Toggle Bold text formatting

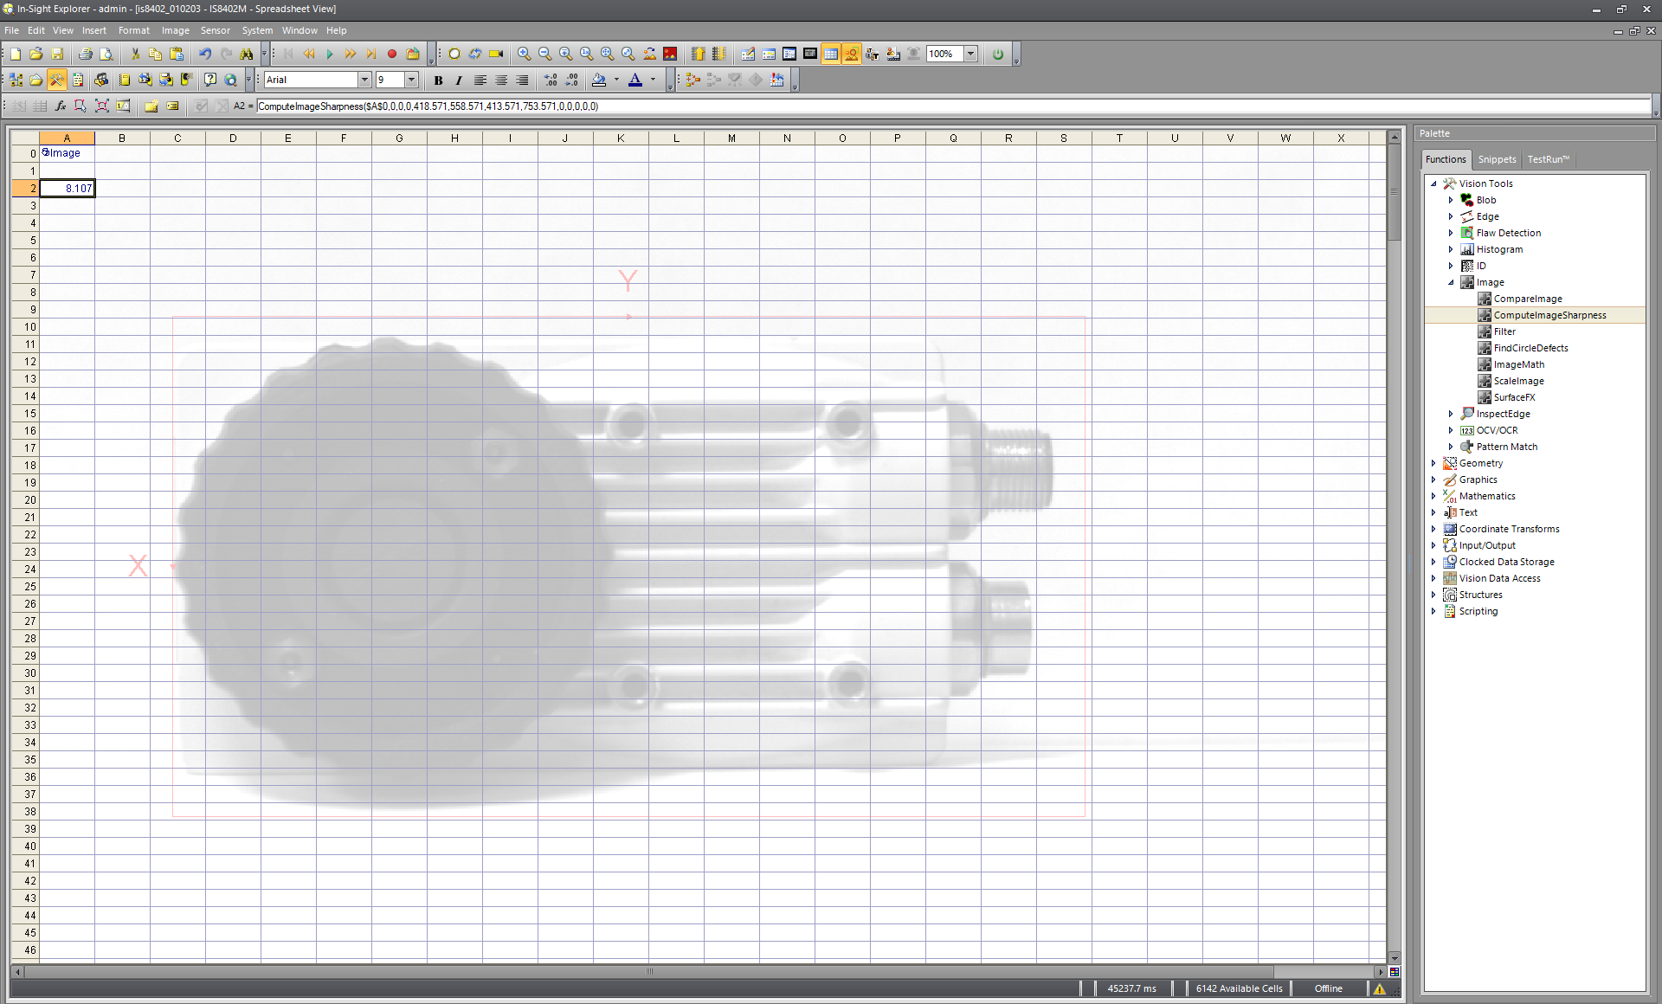(x=438, y=80)
